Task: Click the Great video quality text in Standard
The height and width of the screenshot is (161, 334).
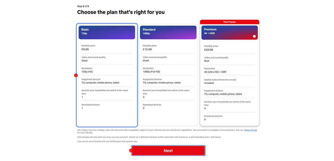Action: click(x=146, y=61)
